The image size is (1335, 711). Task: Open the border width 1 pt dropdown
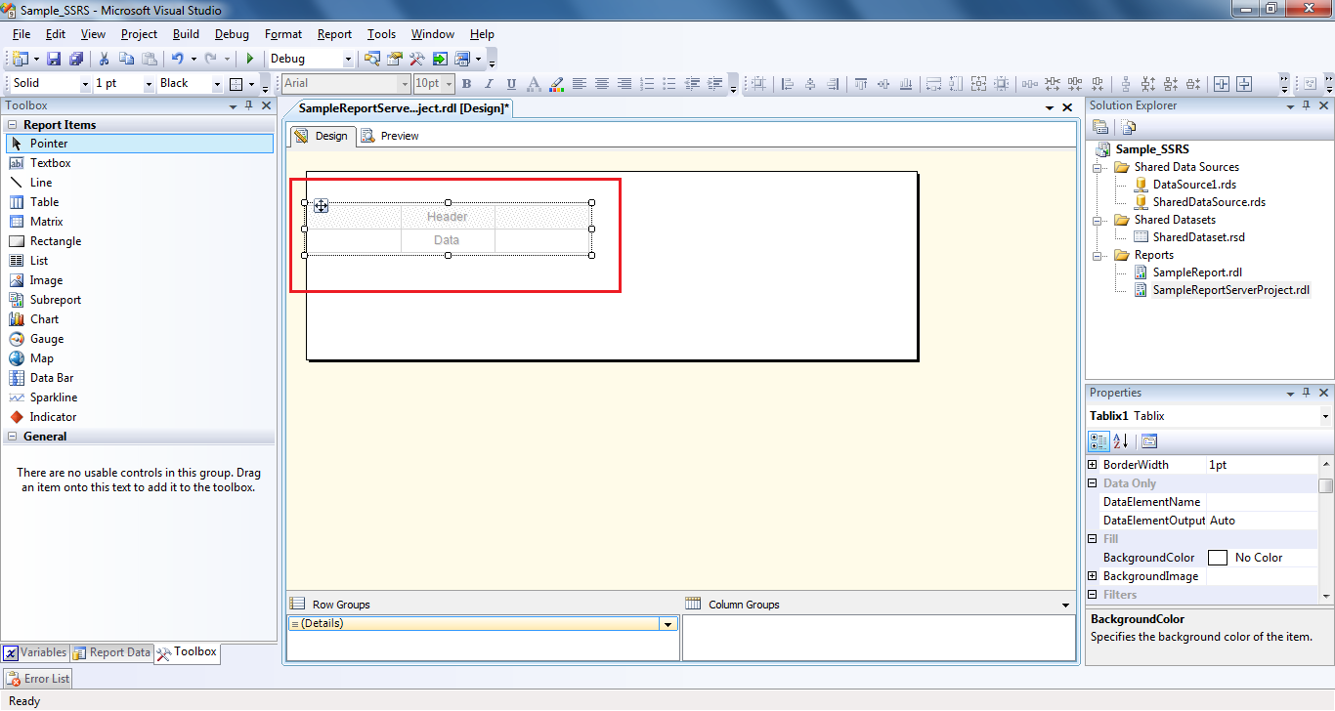[149, 84]
